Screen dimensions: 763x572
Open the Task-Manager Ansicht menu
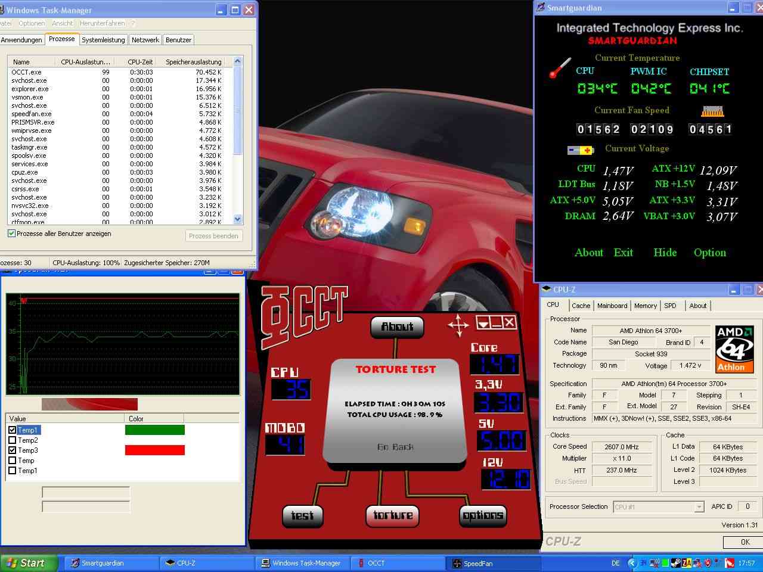tap(63, 23)
